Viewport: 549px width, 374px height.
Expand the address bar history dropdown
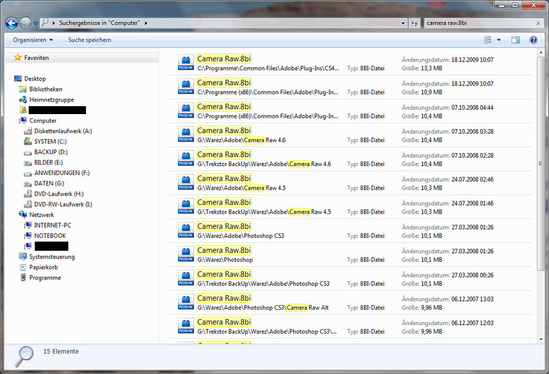(x=403, y=23)
